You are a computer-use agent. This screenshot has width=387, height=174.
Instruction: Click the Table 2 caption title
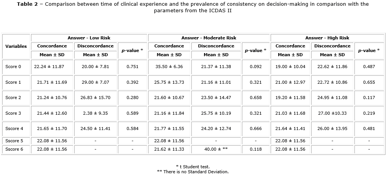[x=193, y=7]
